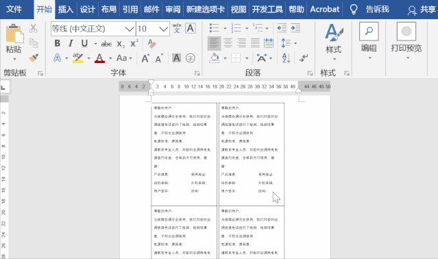
Task: Expand the 样式 styles gallery
Action: [x=334, y=42]
